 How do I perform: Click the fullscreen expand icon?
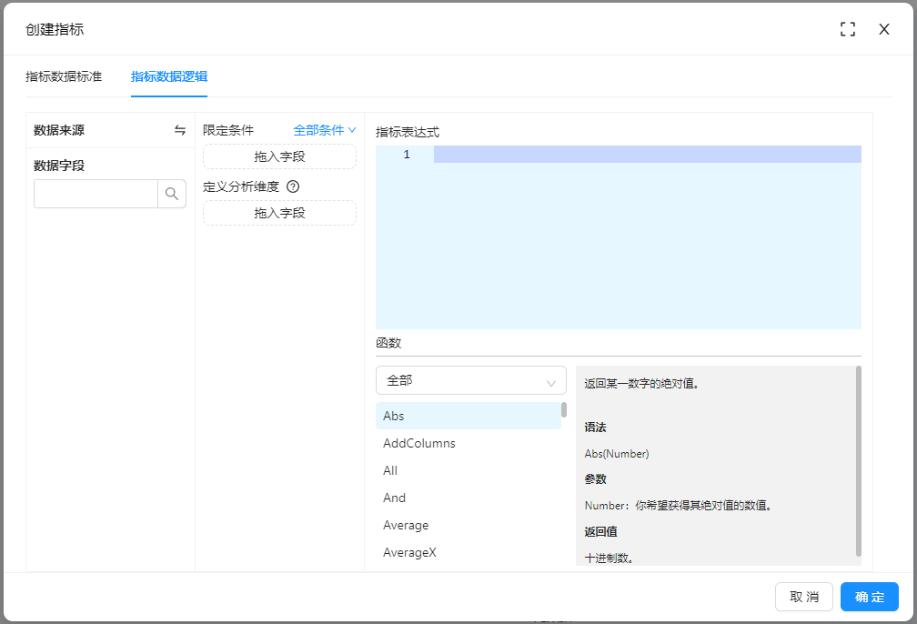coord(848,29)
